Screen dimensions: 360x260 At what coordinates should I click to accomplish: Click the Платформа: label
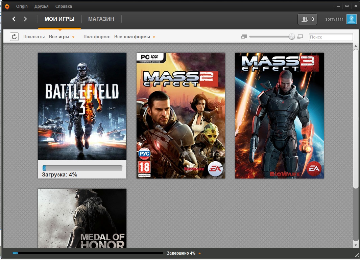pyautogui.click(x=97, y=37)
